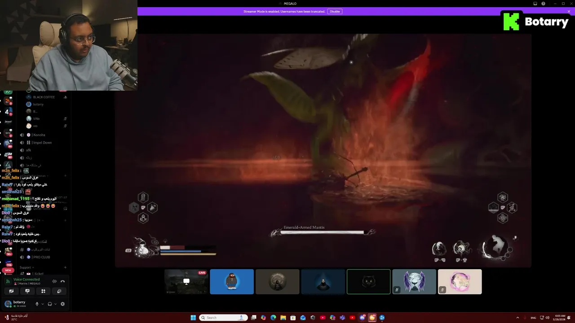Select the winged avatar muted participant tile
This screenshot has width=575, height=323.
point(414,282)
